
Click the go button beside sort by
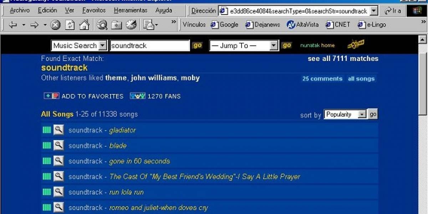point(373,114)
